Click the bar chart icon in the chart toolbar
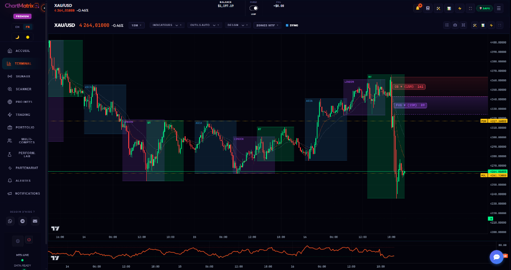Viewport: 511px width, 270px height. [x=483, y=25]
